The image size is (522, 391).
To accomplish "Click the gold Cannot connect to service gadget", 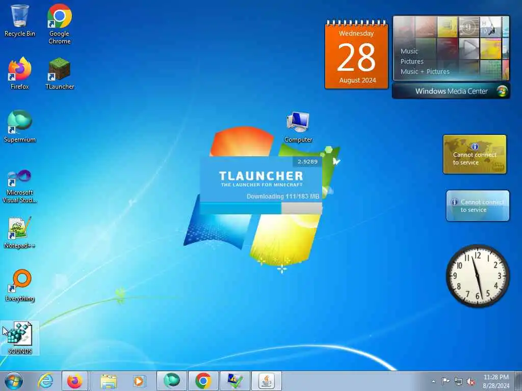I will click(x=475, y=154).
